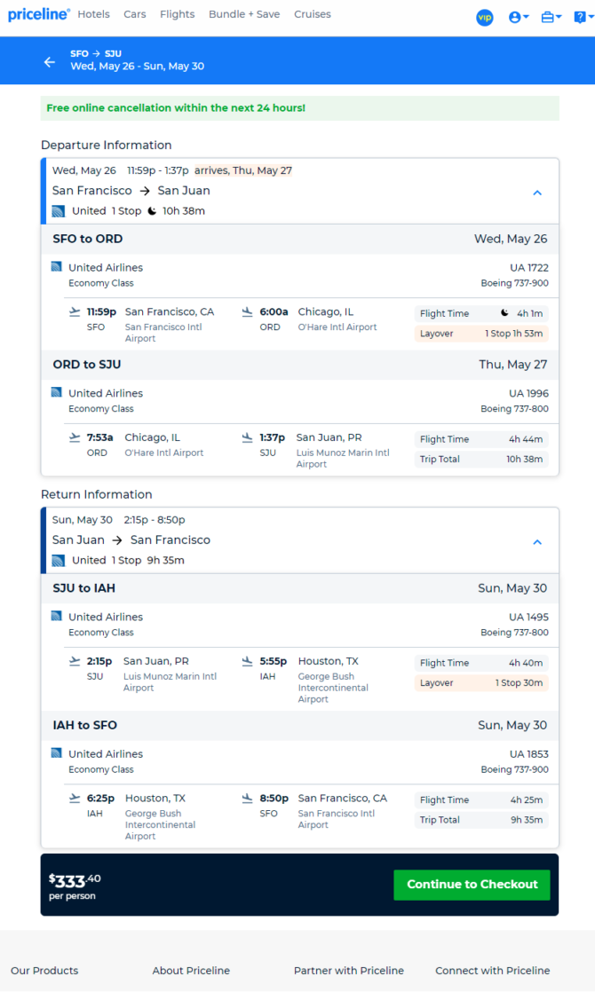Click United logo in departure summary
Screen dimensions: 595x992
(x=59, y=211)
